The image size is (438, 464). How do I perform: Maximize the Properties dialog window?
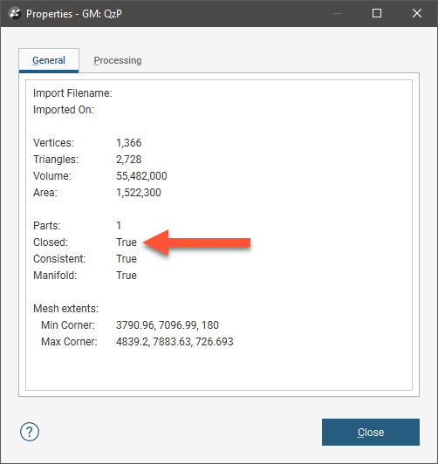[377, 13]
